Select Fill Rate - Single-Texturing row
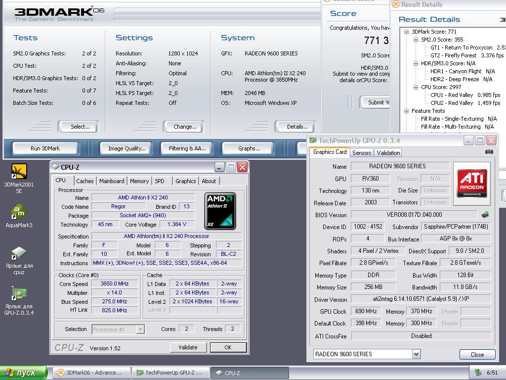The image size is (506, 380). coord(459,119)
